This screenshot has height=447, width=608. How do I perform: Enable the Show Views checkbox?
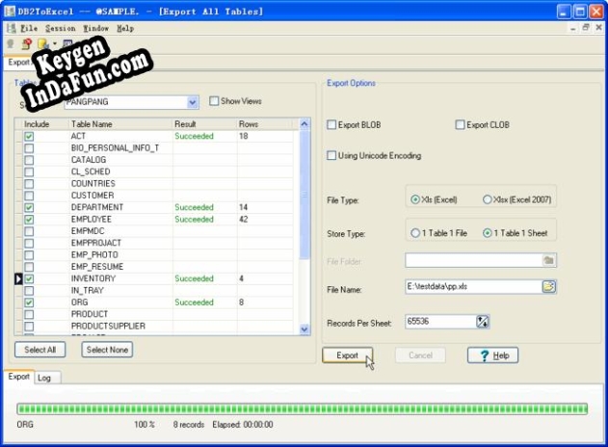[x=214, y=101]
